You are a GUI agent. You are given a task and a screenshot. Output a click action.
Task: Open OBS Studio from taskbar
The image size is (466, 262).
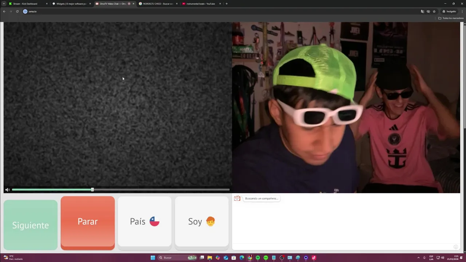[282, 258]
